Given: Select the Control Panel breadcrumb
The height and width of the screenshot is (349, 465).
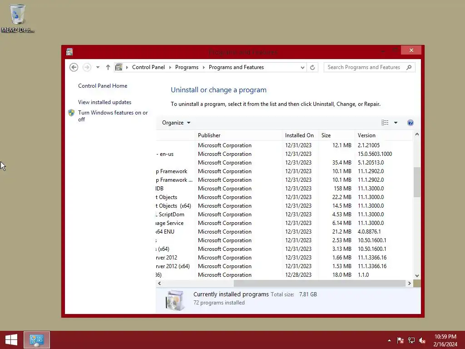Looking at the screenshot, I should (148, 67).
